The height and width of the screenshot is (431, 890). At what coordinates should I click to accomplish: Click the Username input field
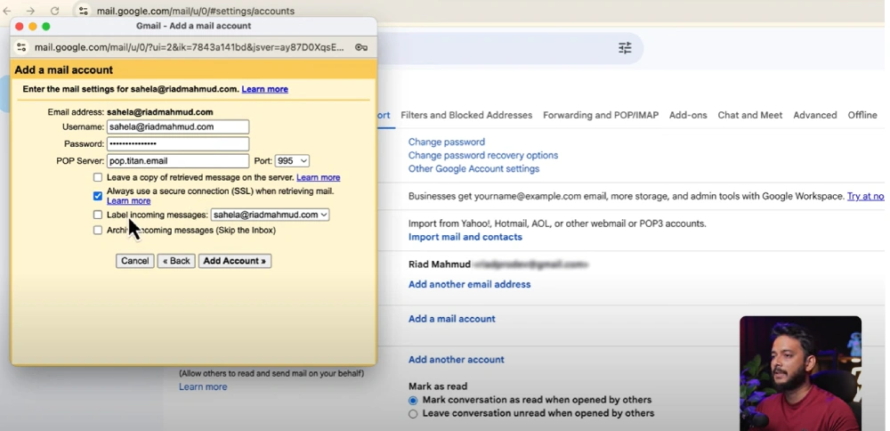point(178,126)
